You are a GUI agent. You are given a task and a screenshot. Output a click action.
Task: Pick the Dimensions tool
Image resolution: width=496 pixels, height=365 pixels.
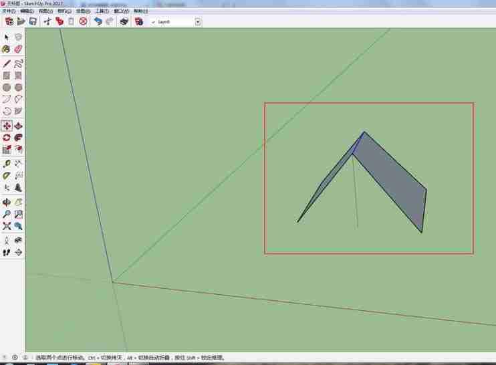18,164
